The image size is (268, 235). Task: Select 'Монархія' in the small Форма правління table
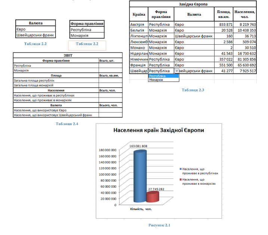(80, 35)
